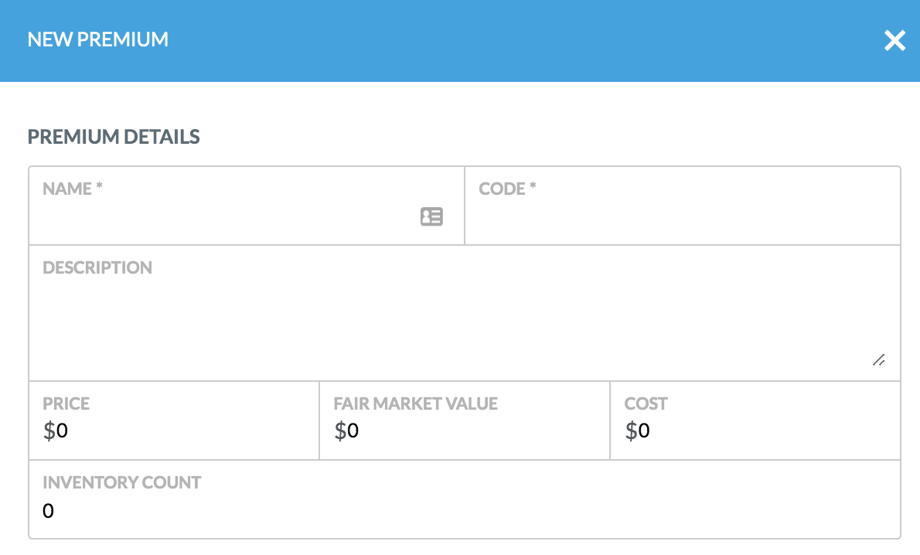Click the CODE * field label

[507, 189]
